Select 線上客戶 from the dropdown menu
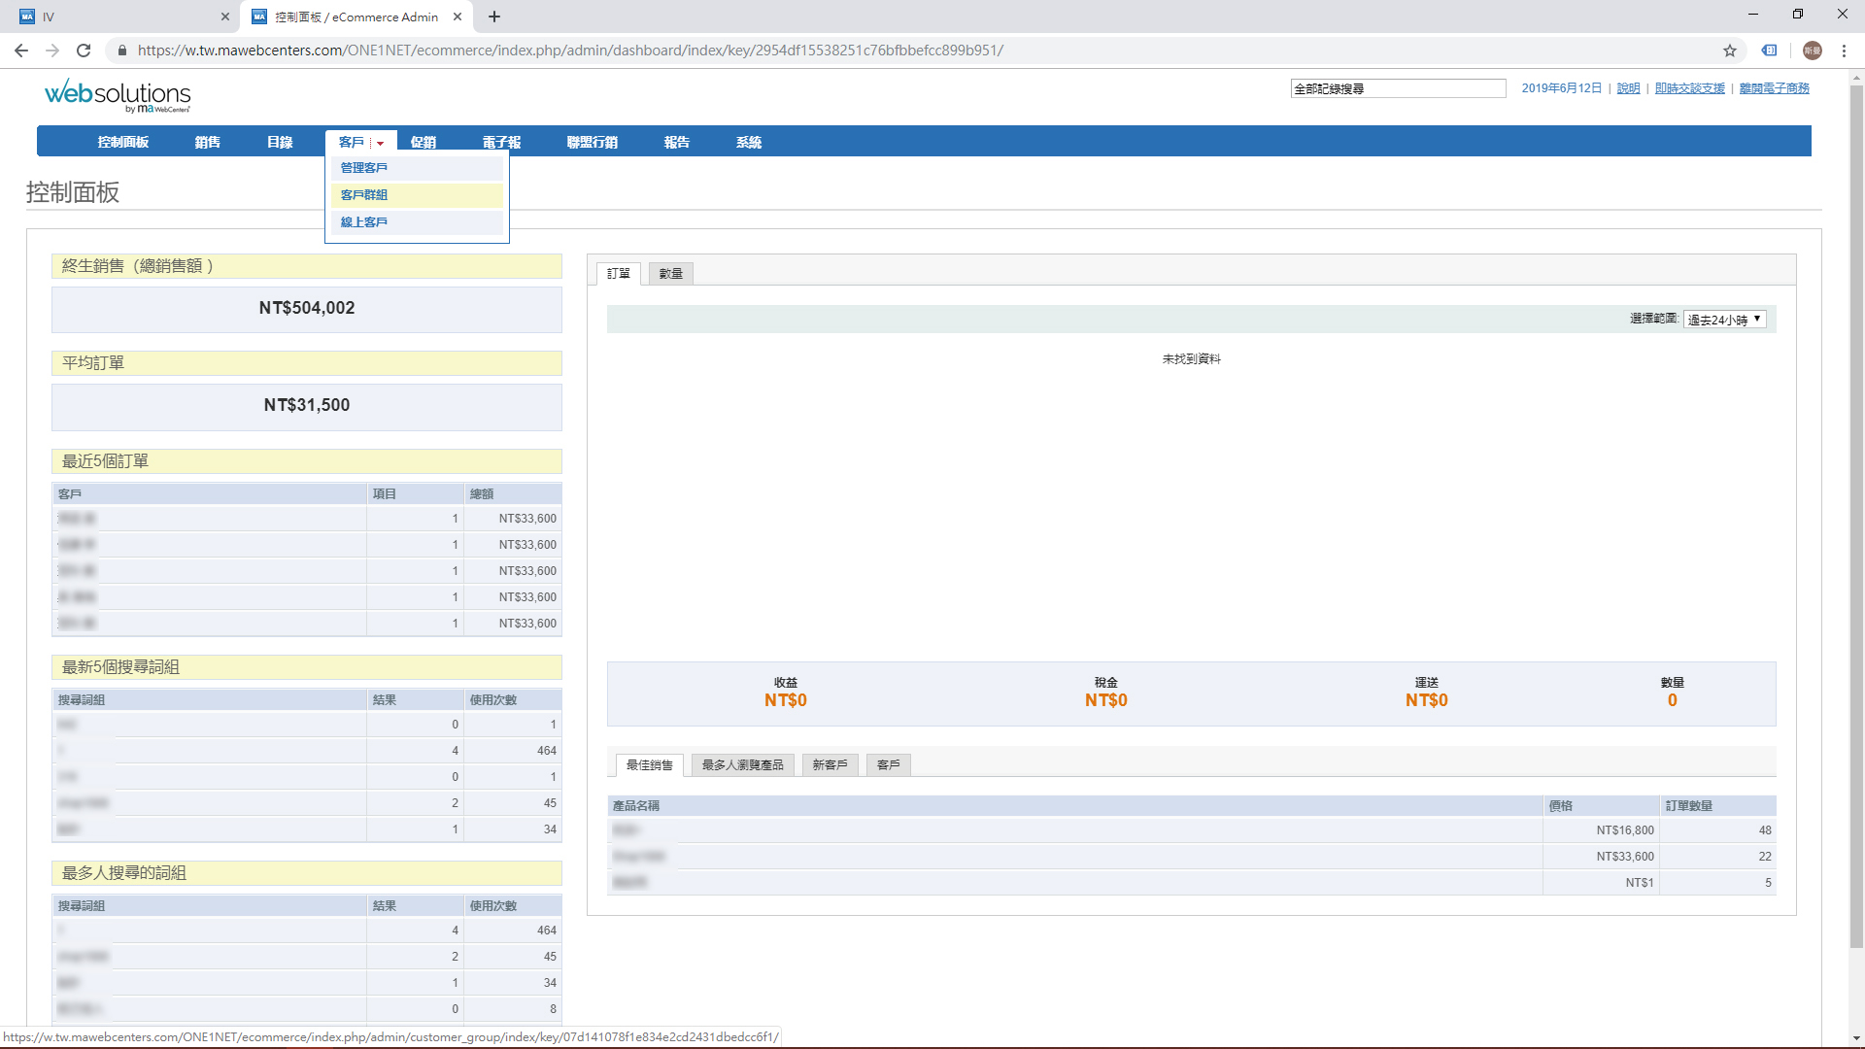 (417, 222)
